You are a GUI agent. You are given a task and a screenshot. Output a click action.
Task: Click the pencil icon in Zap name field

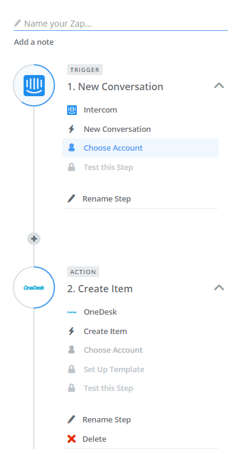pos(18,23)
